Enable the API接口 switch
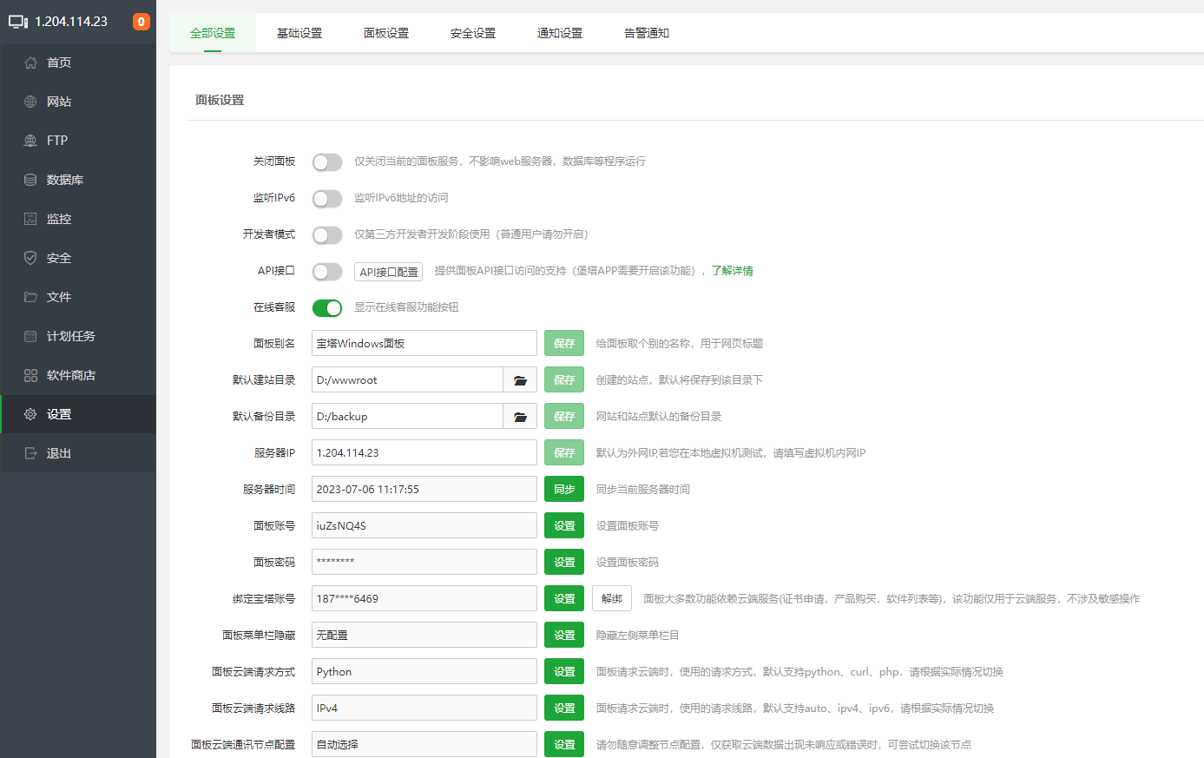1204x758 pixels. tap(327, 272)
